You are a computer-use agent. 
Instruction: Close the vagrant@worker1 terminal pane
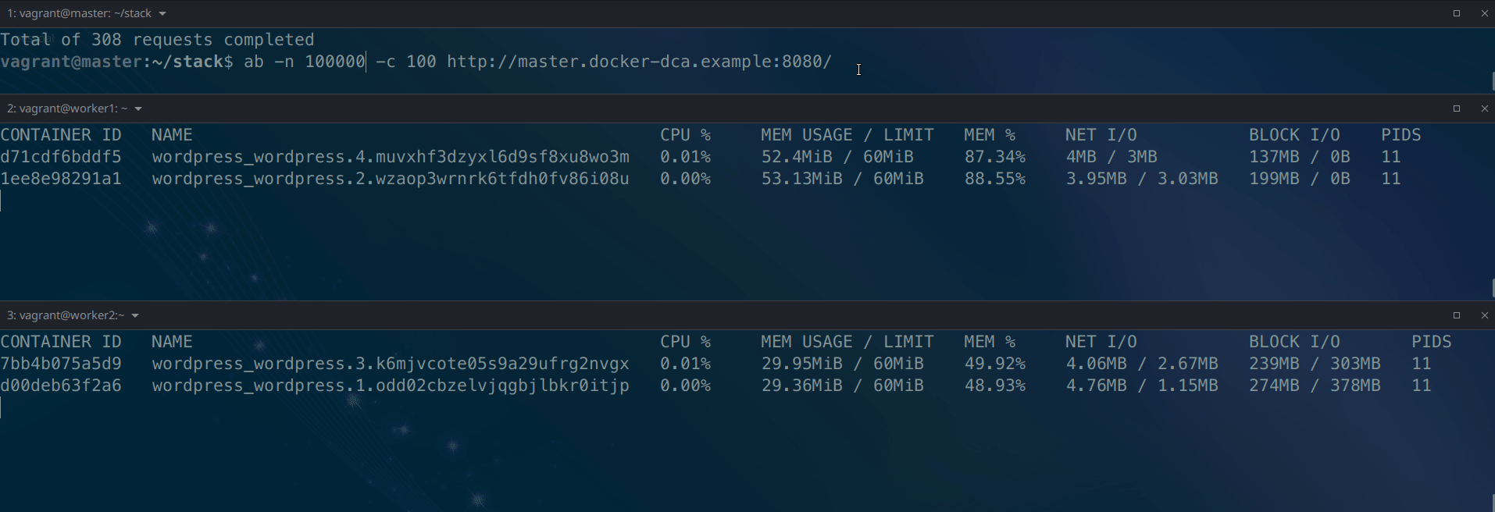1485,108
